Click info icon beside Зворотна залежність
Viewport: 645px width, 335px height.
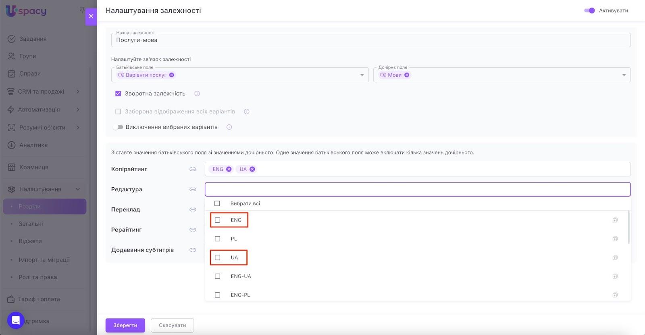pyautogui.click(x=197, y=94)
